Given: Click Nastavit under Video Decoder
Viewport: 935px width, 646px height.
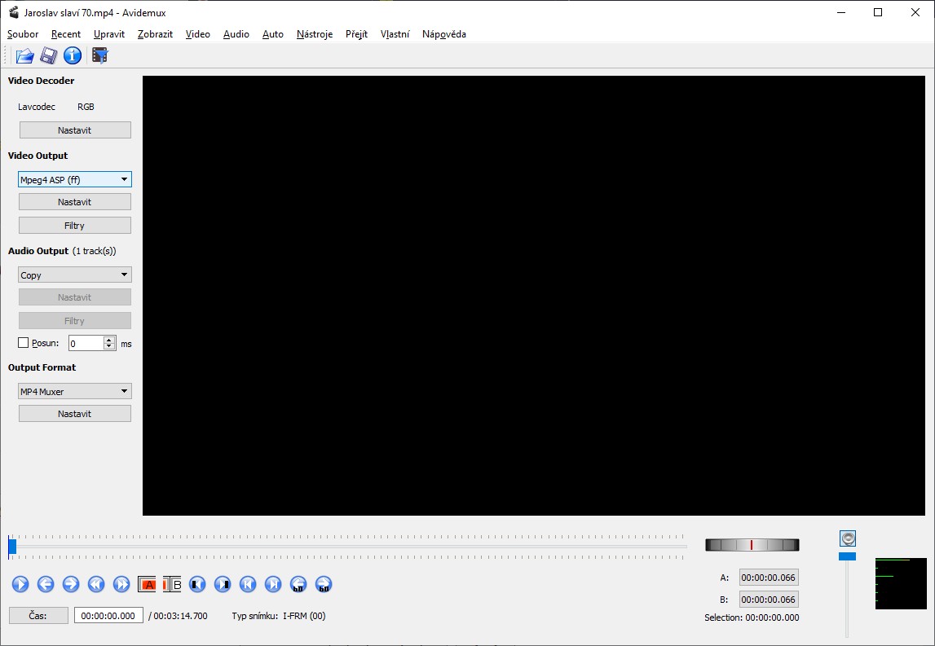Looking at the screenshot, I should pos(74,130).
